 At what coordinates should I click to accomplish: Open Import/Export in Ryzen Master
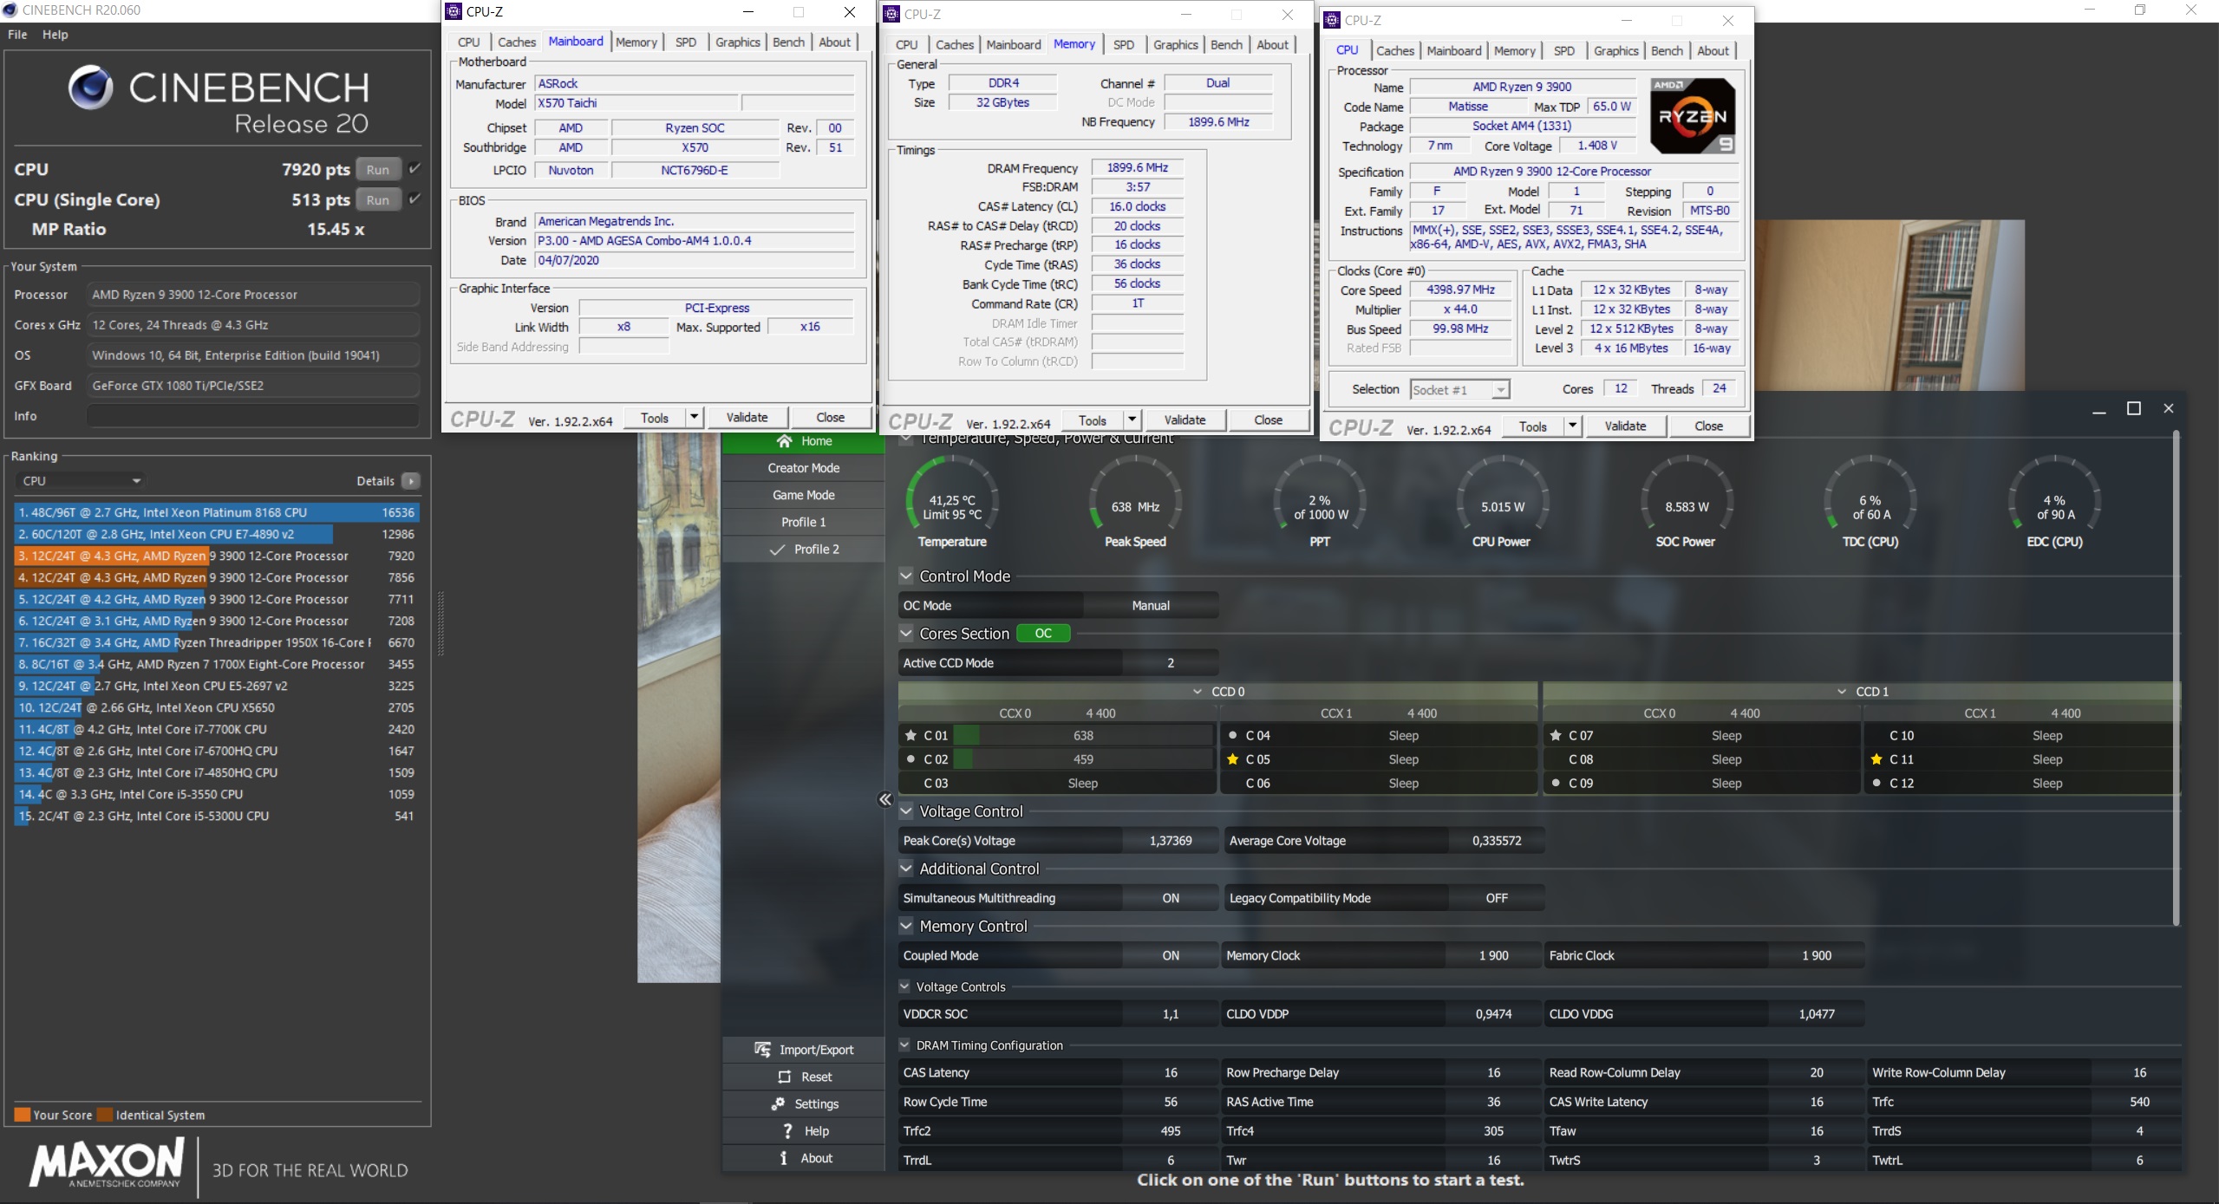pos(803,1050)
